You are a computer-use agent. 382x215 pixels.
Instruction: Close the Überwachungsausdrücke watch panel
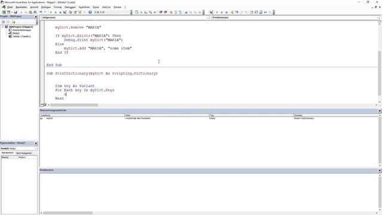[380, 110]
